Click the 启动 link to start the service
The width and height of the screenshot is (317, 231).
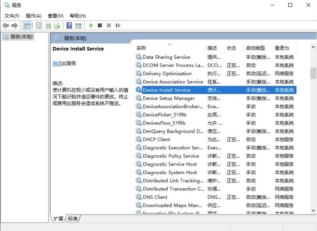(x=57, y=64)
